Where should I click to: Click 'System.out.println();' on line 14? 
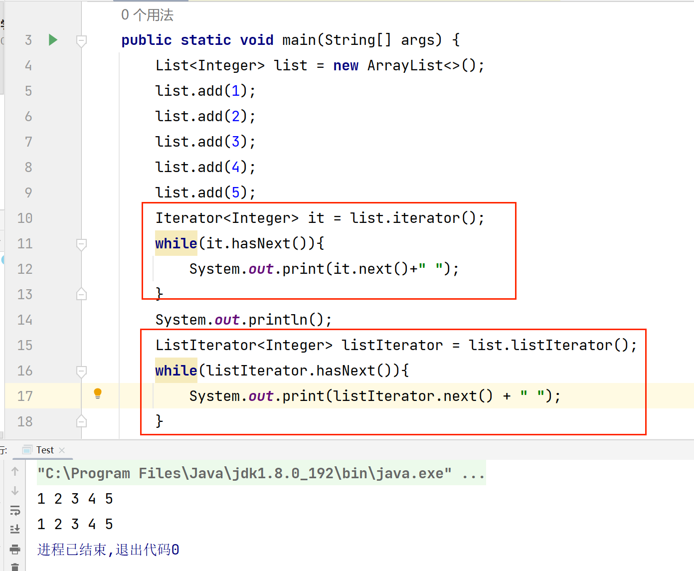[243, 320]
